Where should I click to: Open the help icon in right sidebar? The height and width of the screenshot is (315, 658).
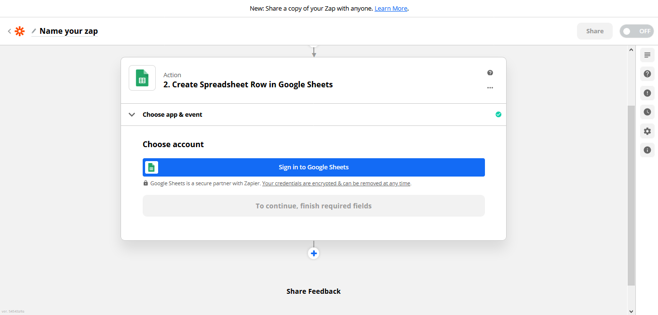[x=647, y=74]
